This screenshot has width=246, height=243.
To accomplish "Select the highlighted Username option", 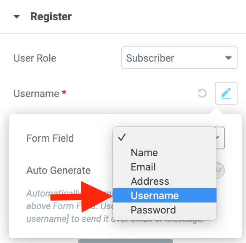I will [165, 195].
